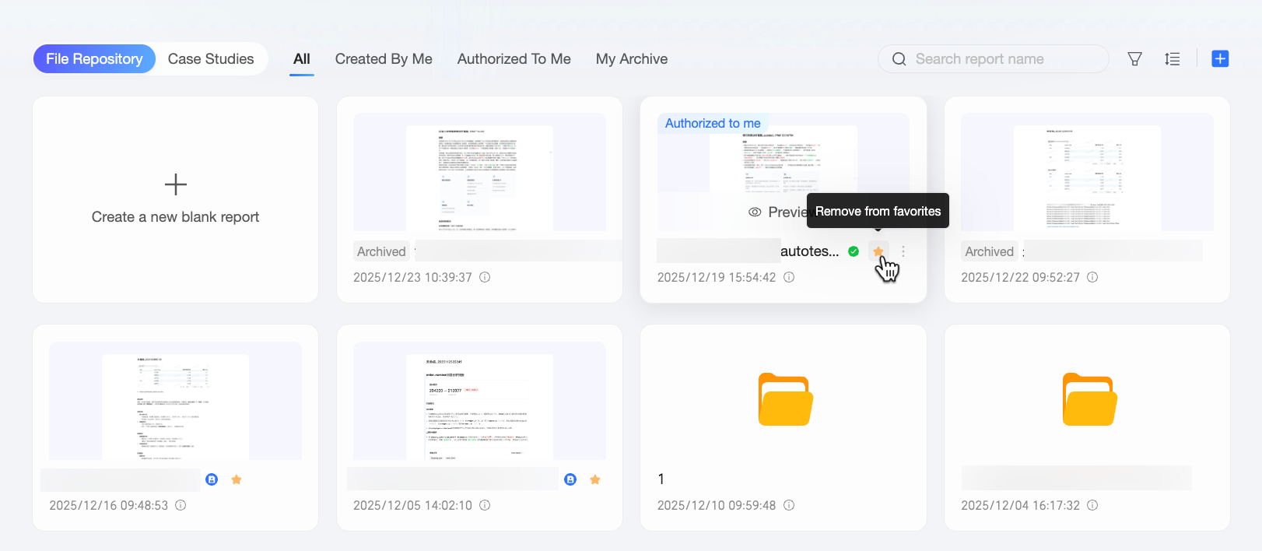1262x551 pixels.
Task: Click the timestamp 2025/12/19 15:54:42
Action: pos(717,277)
